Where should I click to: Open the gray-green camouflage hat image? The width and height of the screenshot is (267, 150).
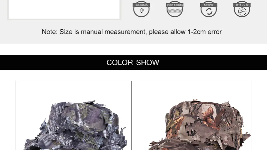click(x=73, y=116)
